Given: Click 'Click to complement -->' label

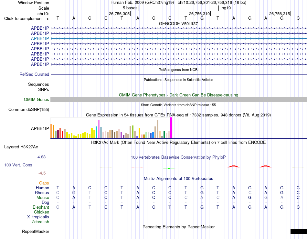Looking at the screenshot, I should click(x=26, y=19).
